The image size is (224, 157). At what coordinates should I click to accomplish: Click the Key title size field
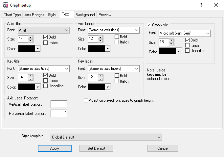point(23,78)
